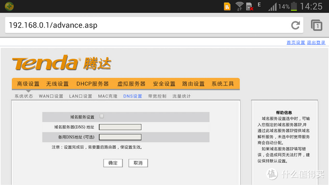Tap the browser address bar URL
Viewport: 329px width, 185px height.
point(53,25)
